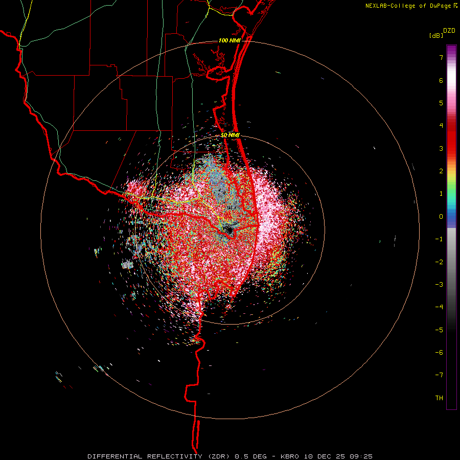The width and height of the screenshot is (460, 460).
Task: Click the 3 value on colorbar scale
Action: click(x=441, y=148)
